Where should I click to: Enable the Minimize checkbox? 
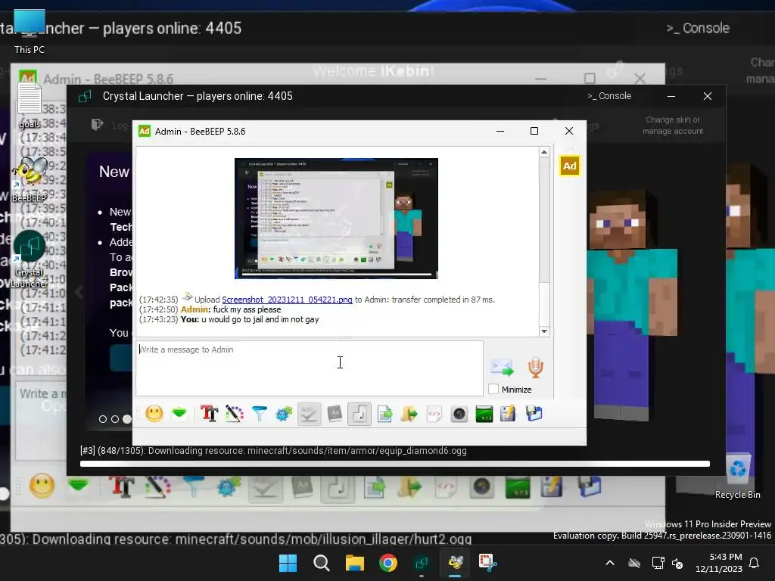493,390
